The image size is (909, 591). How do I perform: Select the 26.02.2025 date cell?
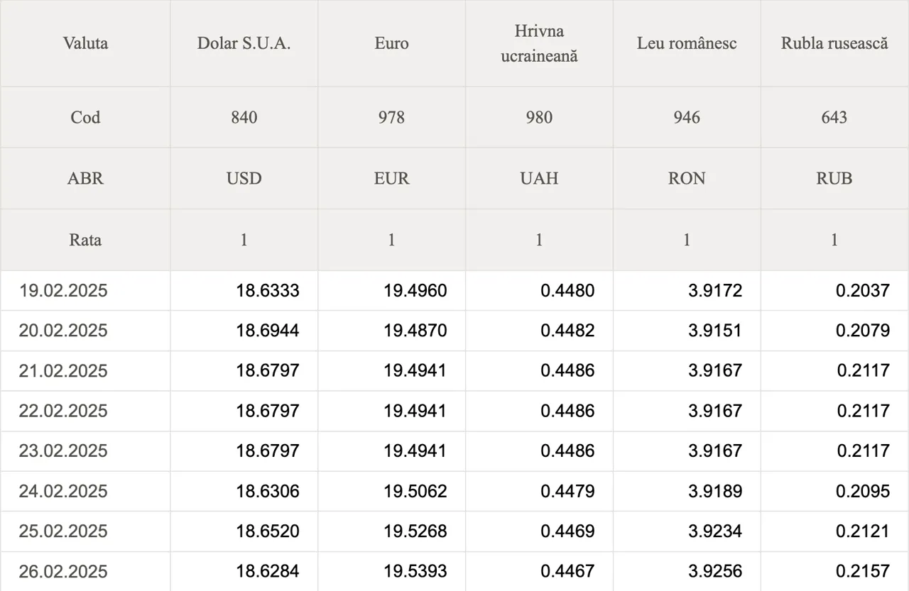pos(85,571)
